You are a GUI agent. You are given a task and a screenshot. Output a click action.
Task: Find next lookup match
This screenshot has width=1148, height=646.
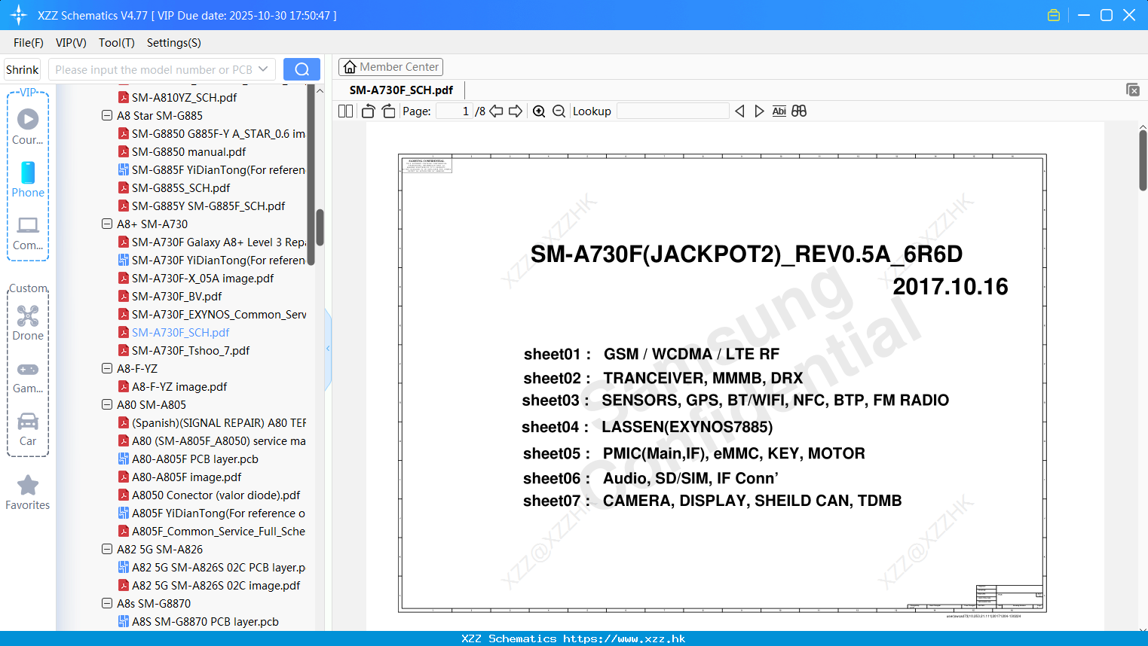click(759, 111)
